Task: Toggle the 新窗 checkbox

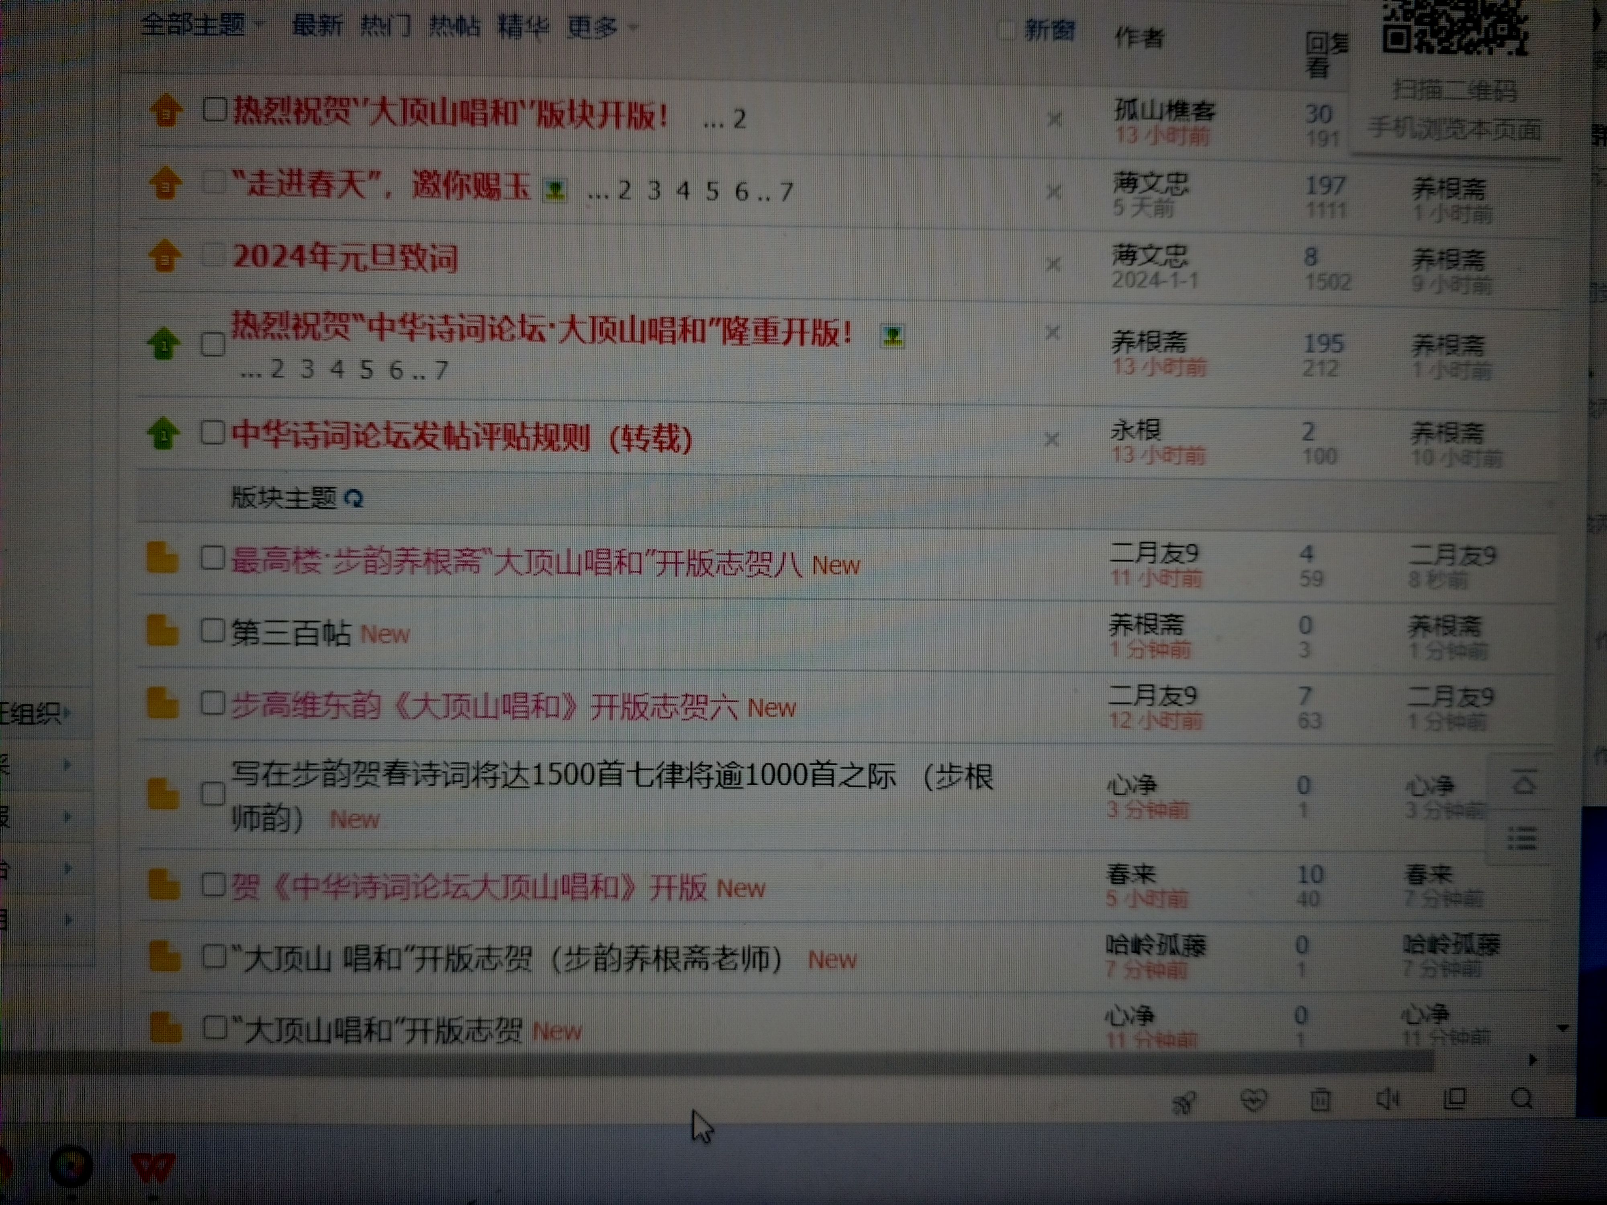Action: pyautogui.click(x=1006, y=31)
